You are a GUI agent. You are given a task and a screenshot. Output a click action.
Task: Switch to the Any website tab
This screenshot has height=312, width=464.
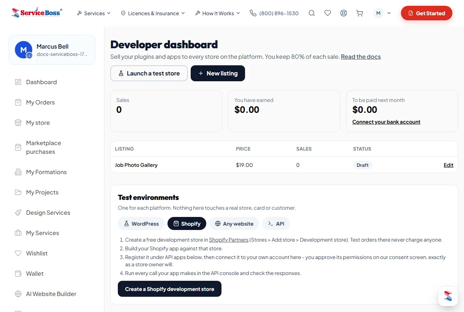[234, 223]
